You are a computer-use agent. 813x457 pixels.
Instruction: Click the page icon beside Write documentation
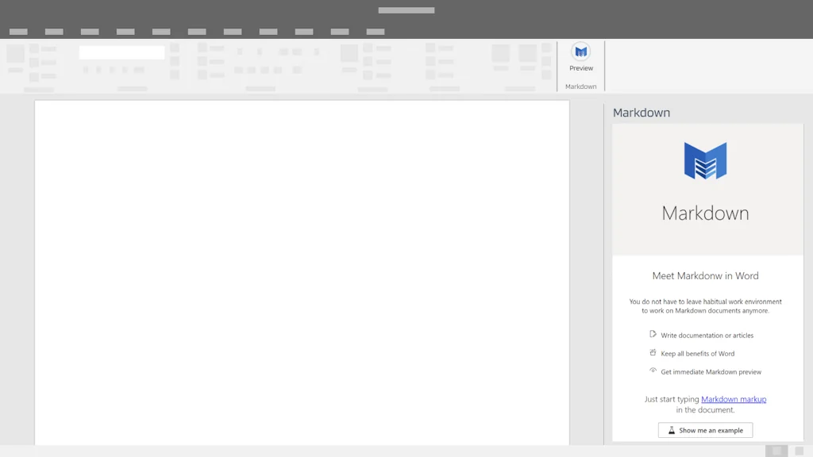[x=653, y=334]
